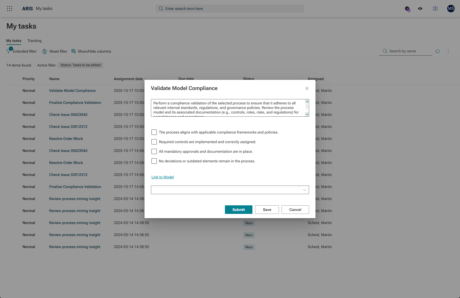Switch to the Tracking tab
This screenshot has height=298, width=460.
34,41
